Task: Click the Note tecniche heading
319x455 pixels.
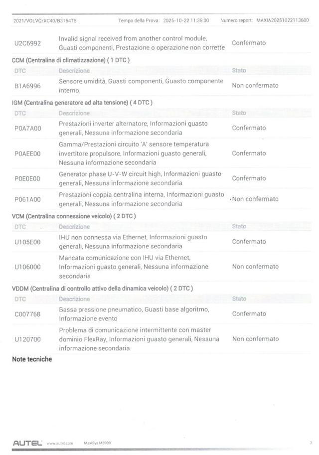Action: 32,359
